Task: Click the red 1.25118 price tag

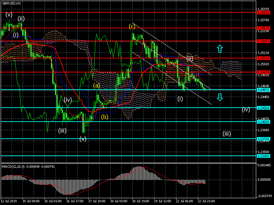Action: pos(263,58)
